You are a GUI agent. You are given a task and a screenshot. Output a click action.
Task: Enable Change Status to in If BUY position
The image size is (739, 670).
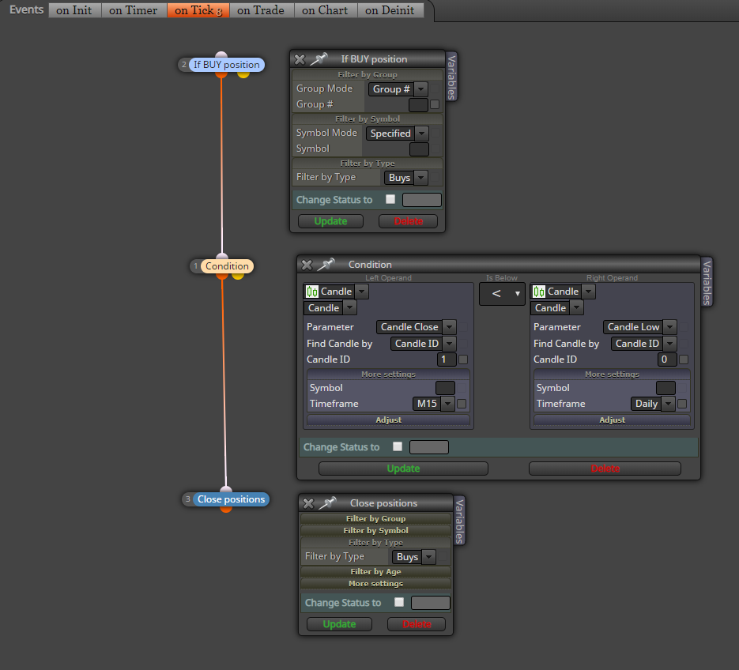[x=390, y=199]
